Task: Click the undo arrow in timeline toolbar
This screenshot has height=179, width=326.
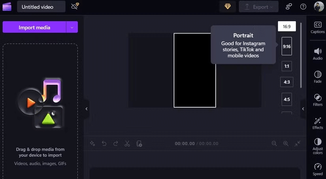Action: coord(104,144)
